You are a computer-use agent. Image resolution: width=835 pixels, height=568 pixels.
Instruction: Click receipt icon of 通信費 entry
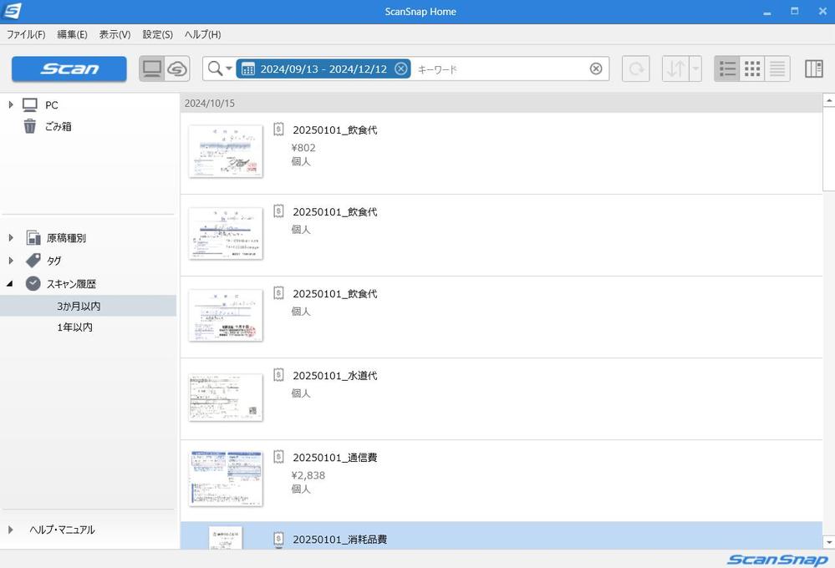coord(278,457)
